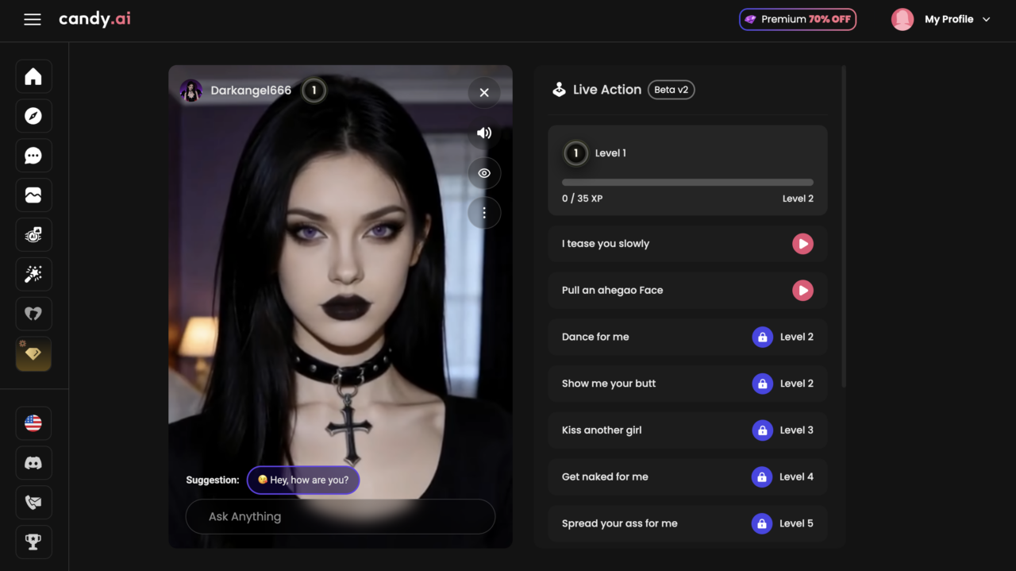Click the gold diamond premium icon
The image size is (1016, 571).
click(x=33, y=354)
